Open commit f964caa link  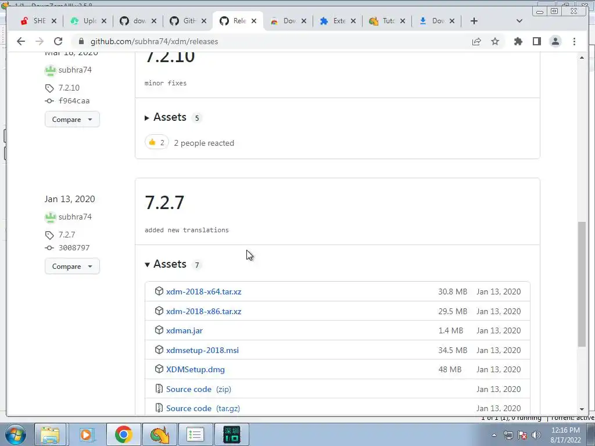pos(74,101)
